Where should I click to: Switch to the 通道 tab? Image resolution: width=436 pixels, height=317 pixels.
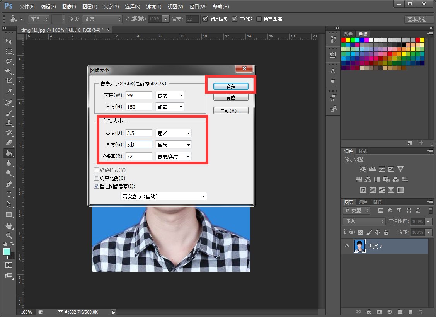point(363,202)
